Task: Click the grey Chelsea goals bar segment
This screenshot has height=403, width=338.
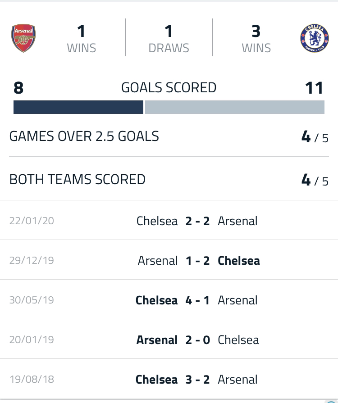Action: click(235, 107)
